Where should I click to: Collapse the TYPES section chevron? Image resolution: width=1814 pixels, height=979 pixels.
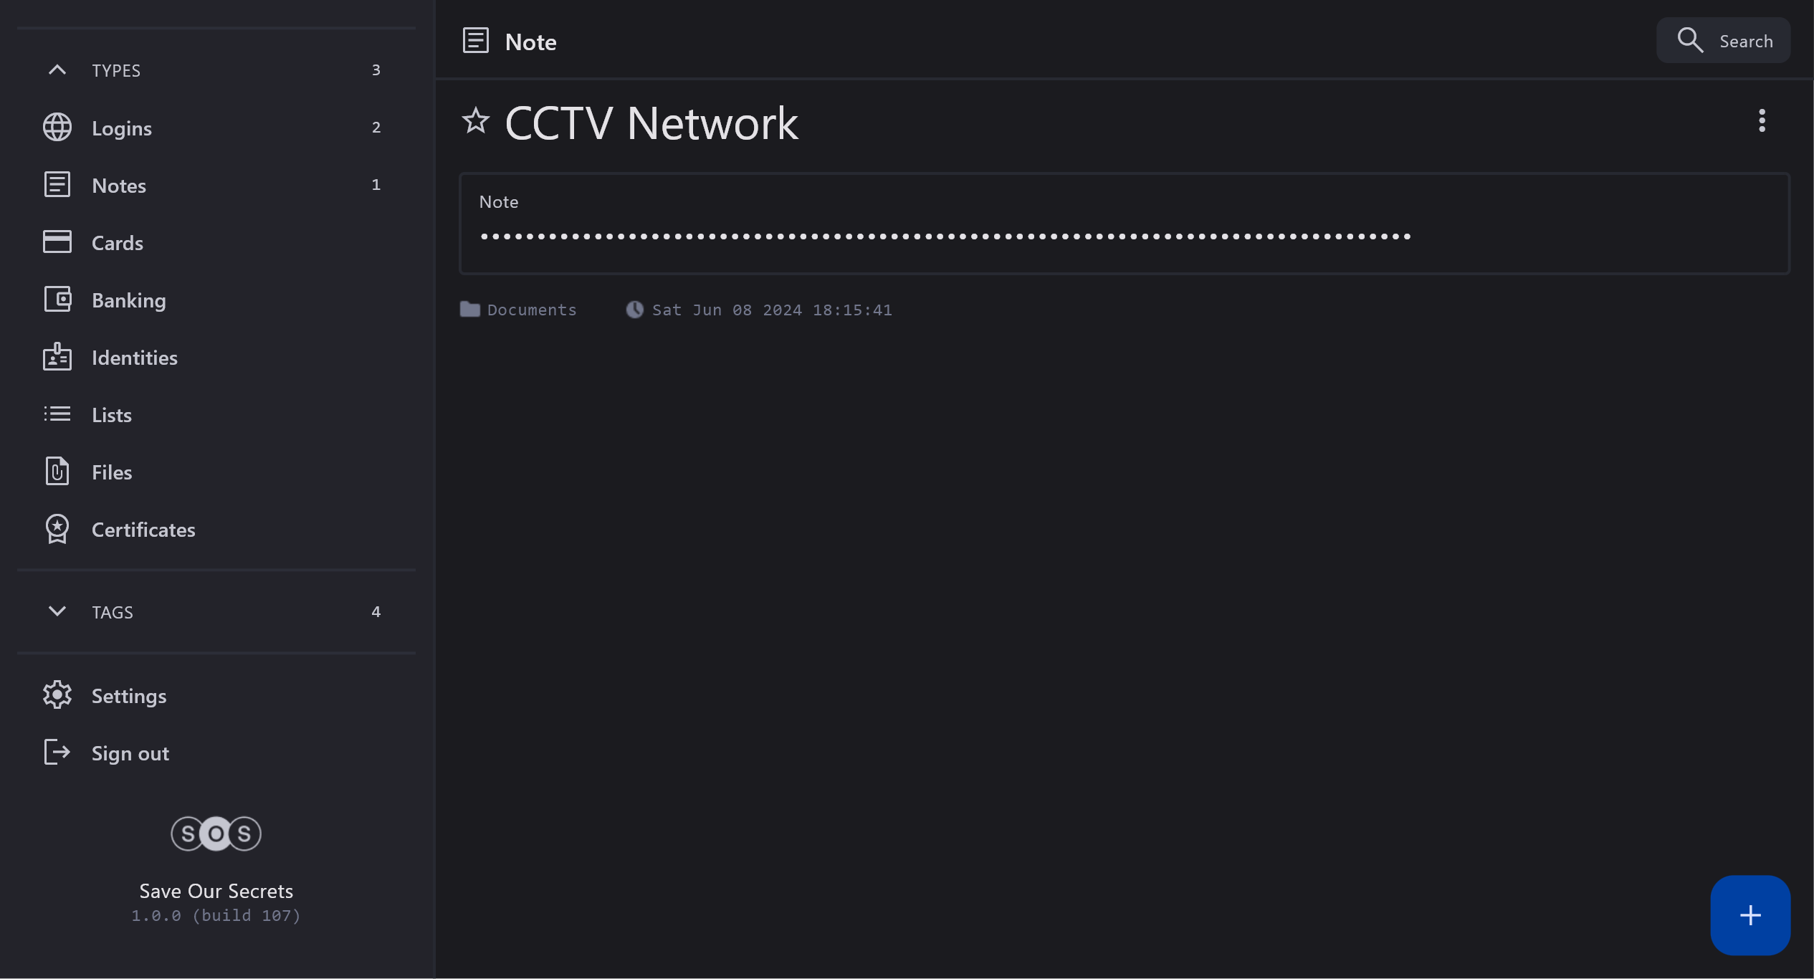pyautogui.click(x=57, y=70)
